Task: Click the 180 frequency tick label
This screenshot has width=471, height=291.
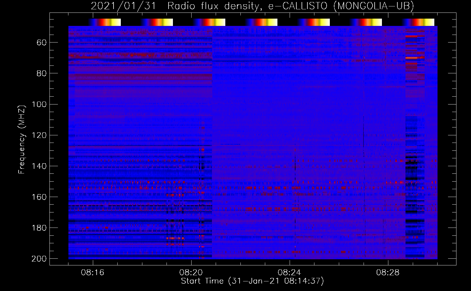Action: (39, 228)
